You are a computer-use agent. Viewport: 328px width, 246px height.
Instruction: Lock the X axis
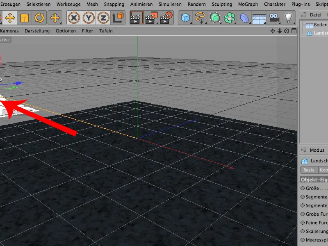[74, 18]
